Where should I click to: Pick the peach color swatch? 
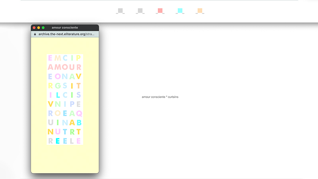[200, 11]
